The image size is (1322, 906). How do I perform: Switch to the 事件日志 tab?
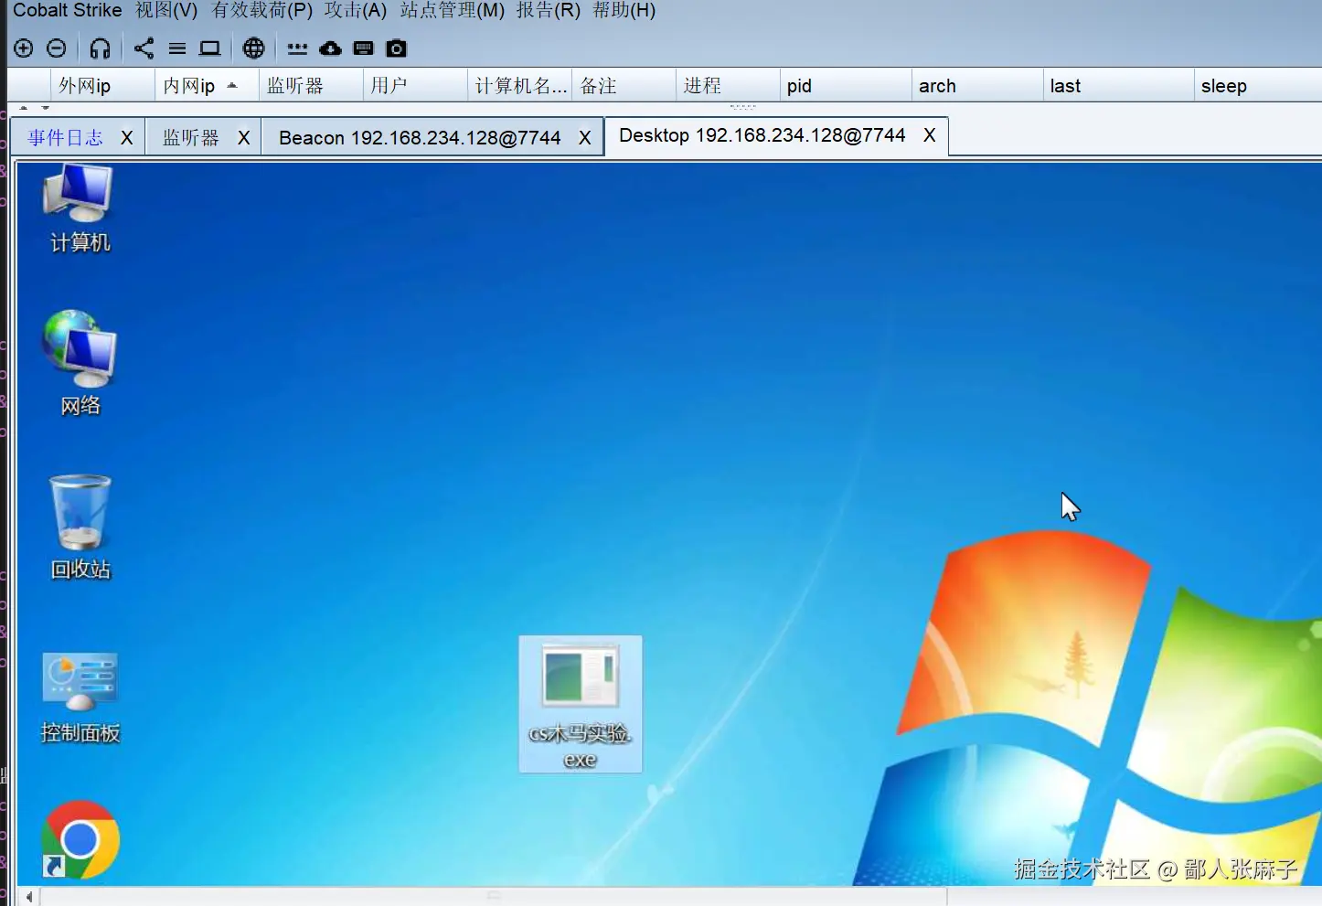tap(65, 138)
